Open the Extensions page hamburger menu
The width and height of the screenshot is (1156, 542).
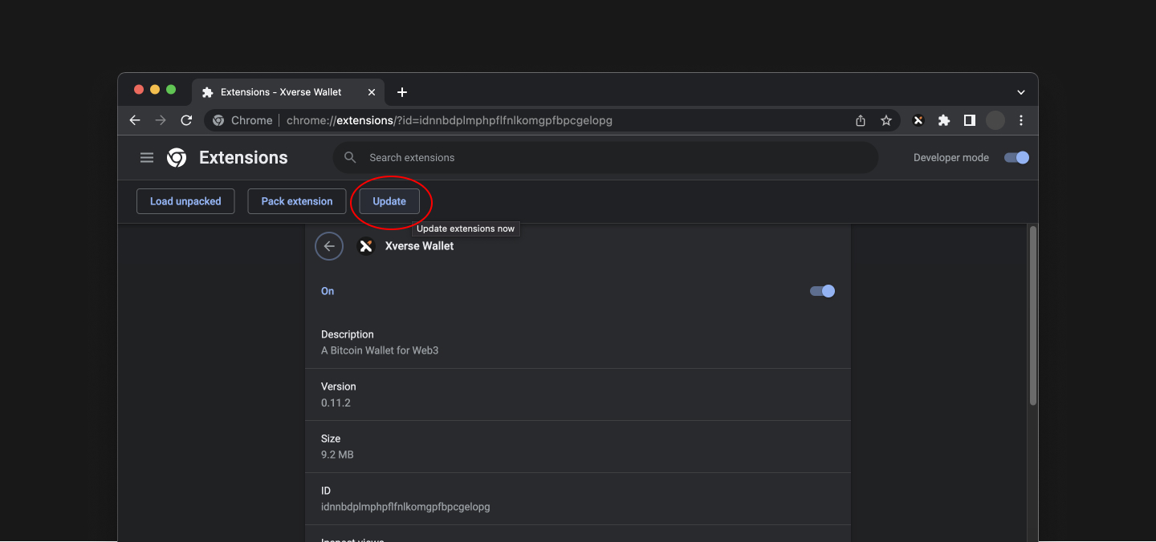(147, 157)
